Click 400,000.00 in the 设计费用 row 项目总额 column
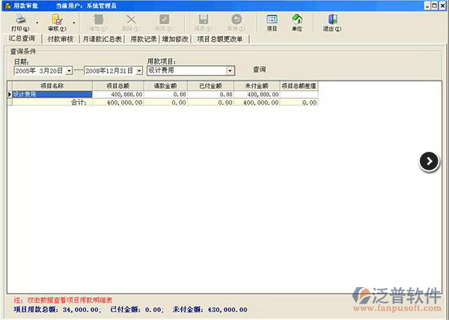This screenshot has height=320, width=449. click(x=126, y=94)
